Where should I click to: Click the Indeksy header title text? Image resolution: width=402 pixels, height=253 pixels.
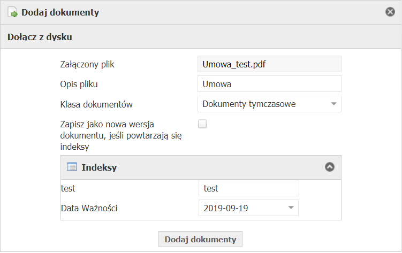[x=99, y=167]
